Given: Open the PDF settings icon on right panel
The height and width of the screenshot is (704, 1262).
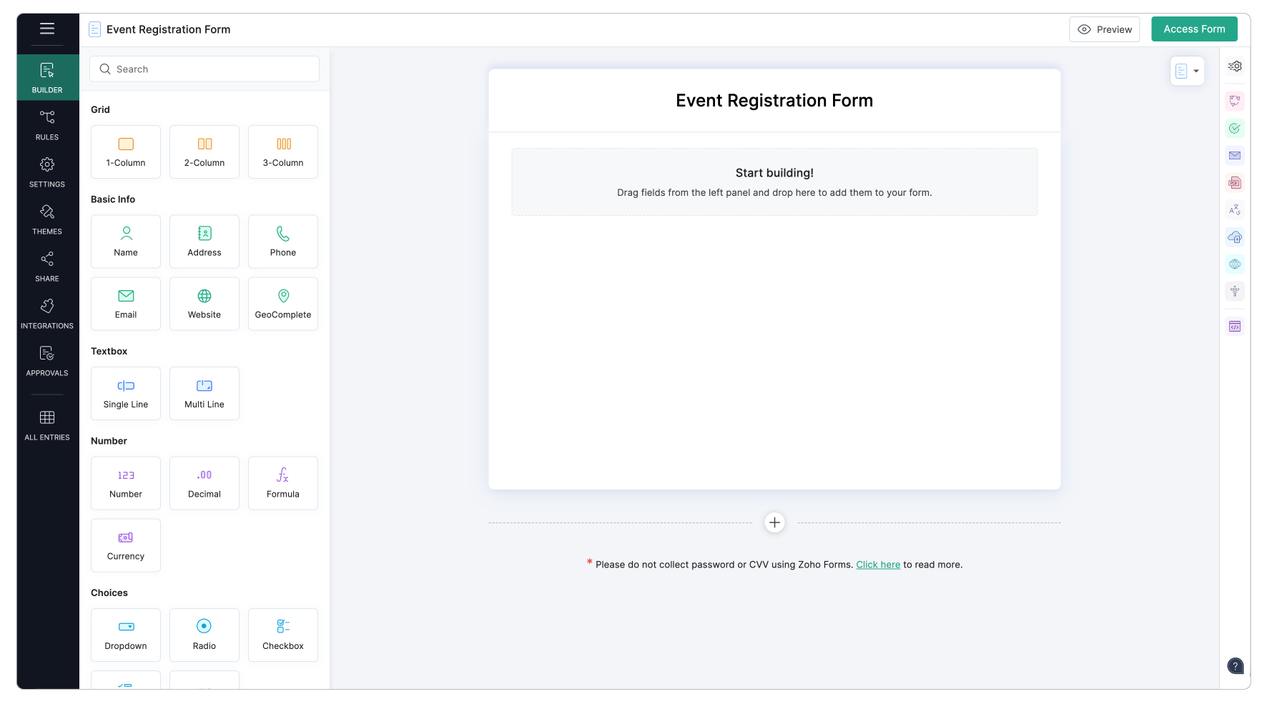Looking at the screenshot, I should (1235, 182).
